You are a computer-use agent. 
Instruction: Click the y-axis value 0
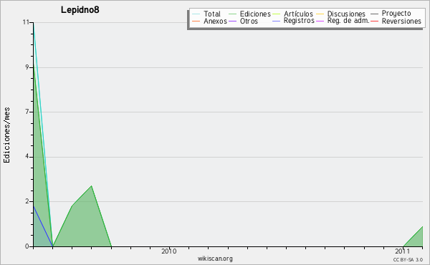pyautogui.click(x=27, y=246)
